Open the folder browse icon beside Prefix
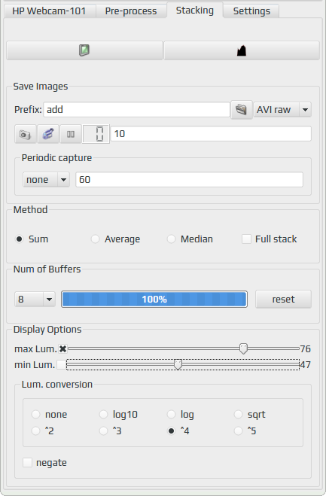The height and width of the screenshot is (496, 326). [242, 110]
